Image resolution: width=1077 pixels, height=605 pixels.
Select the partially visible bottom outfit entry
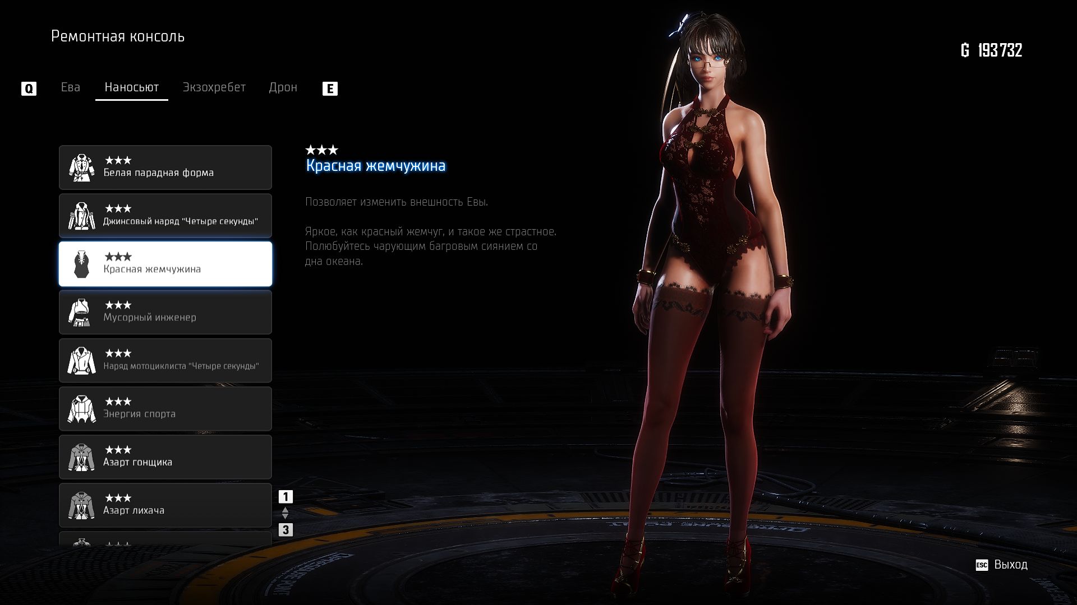pyautogui.click(x=165, y=539)
